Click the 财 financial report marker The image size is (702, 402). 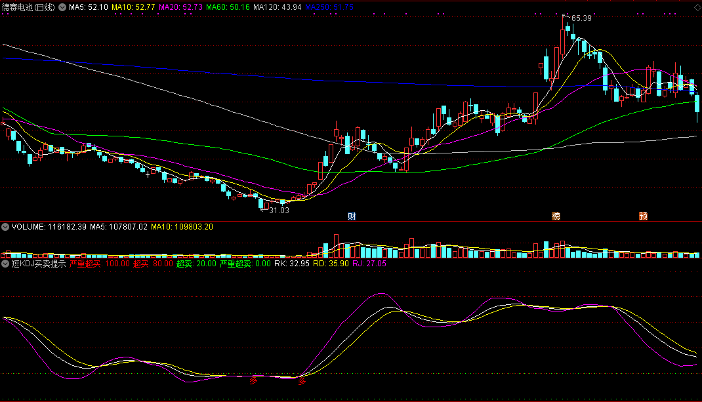(x=352, y=216)
